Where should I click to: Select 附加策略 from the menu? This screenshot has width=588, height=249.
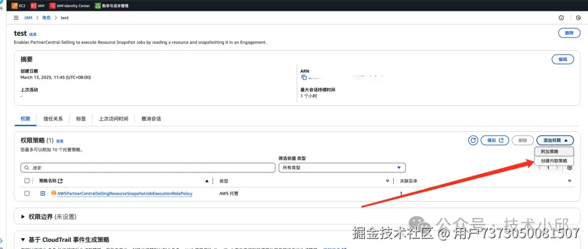[554, 151]
